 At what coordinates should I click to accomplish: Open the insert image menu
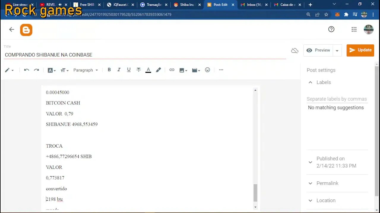tap(183, 70)
